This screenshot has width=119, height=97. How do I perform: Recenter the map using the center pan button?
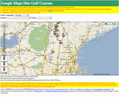click(4, 26)
